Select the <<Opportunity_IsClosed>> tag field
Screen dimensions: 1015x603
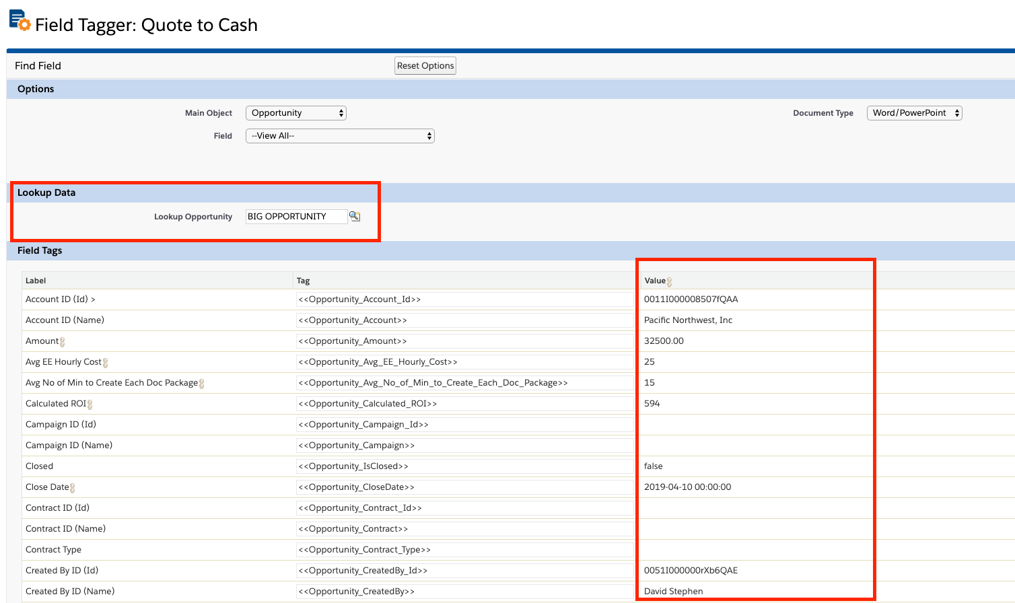click(x=465, y=466)
